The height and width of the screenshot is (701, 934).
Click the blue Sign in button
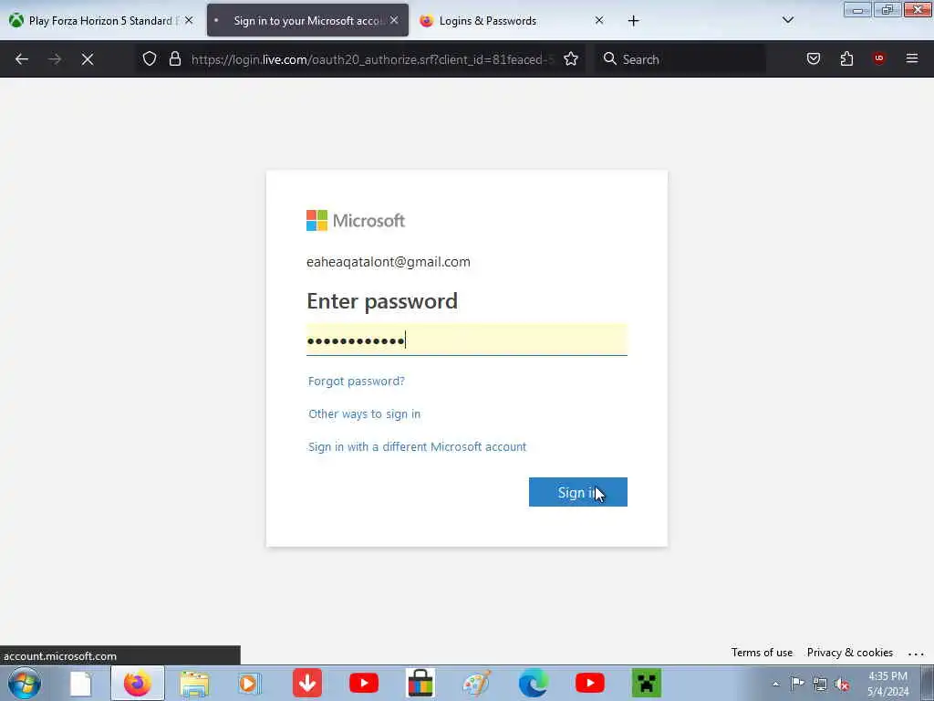[577, 492]
